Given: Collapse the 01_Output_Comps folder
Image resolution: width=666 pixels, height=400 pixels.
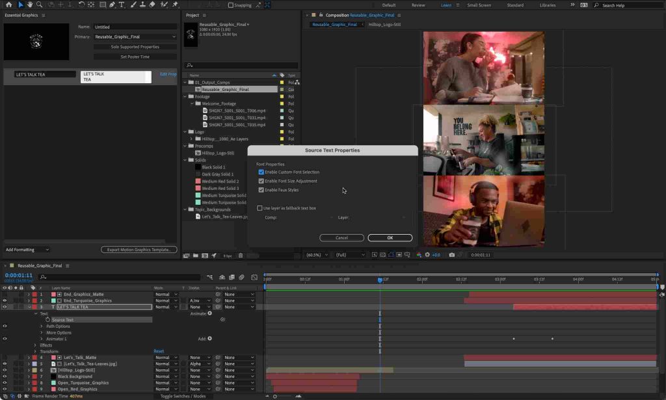Looking at the screenshot, I should coord(185,83).
